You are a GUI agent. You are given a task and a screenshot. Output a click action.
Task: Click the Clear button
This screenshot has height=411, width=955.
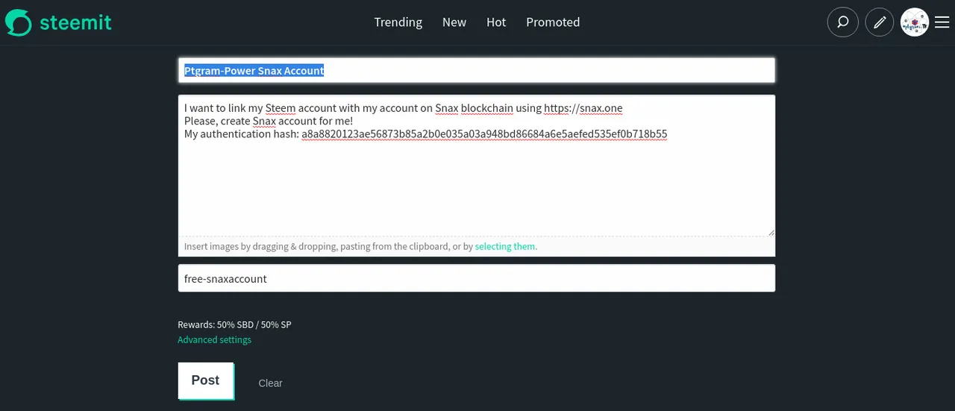[270, 383]
